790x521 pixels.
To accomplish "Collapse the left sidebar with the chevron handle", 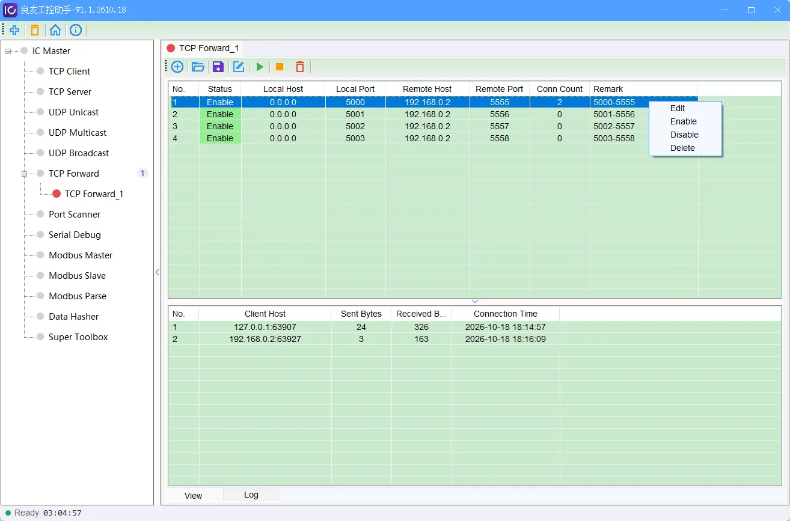I will pos(158,272).
